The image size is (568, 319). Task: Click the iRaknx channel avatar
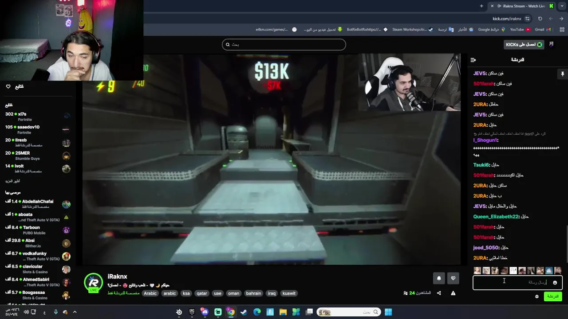click(93, 283)
